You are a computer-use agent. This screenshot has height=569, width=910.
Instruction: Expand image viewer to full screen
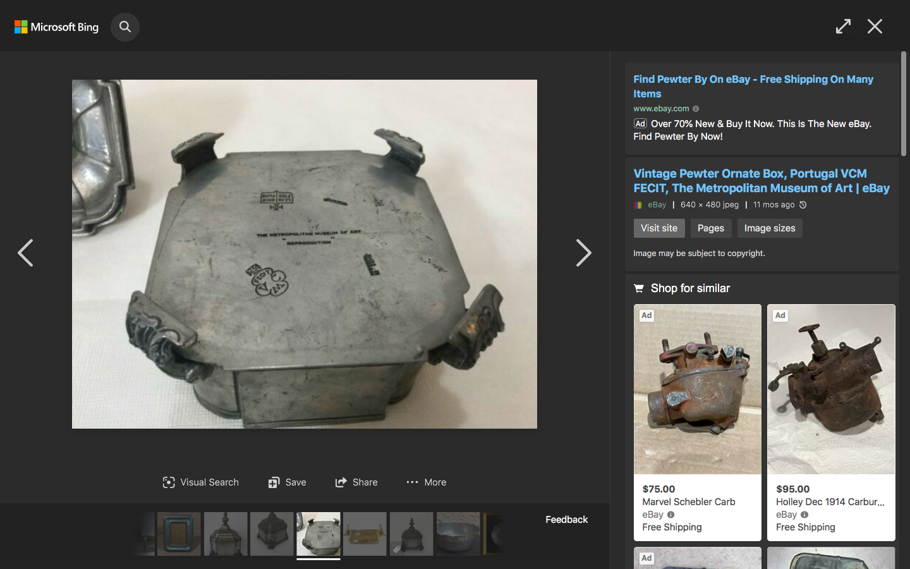pos(843,27)
